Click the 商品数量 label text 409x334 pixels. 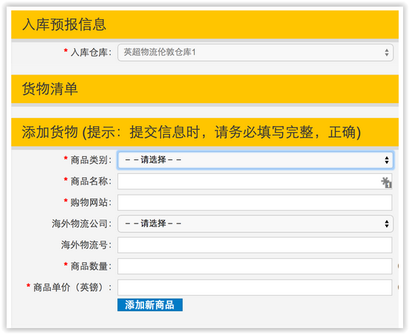pos(91,266)
